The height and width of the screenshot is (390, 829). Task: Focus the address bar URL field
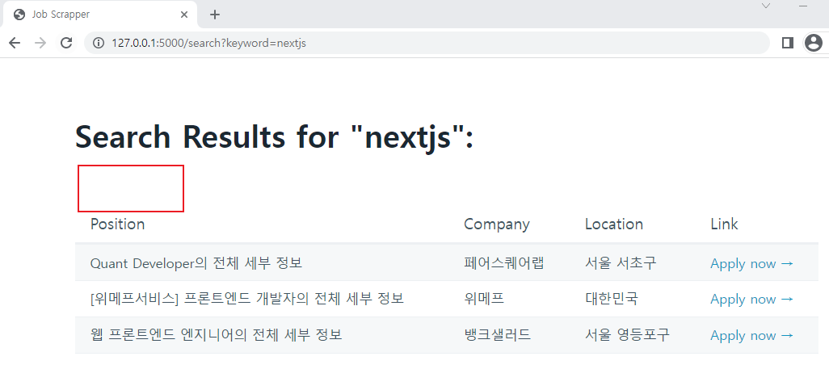click(426, 43)
